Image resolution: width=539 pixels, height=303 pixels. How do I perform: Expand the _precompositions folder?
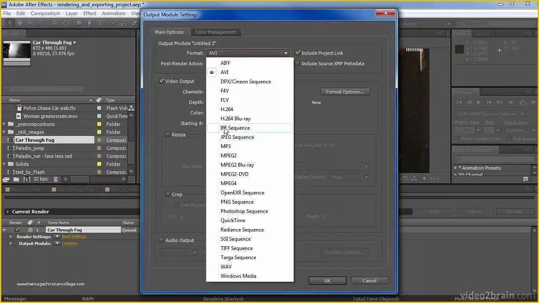click(x=4, y=124)
